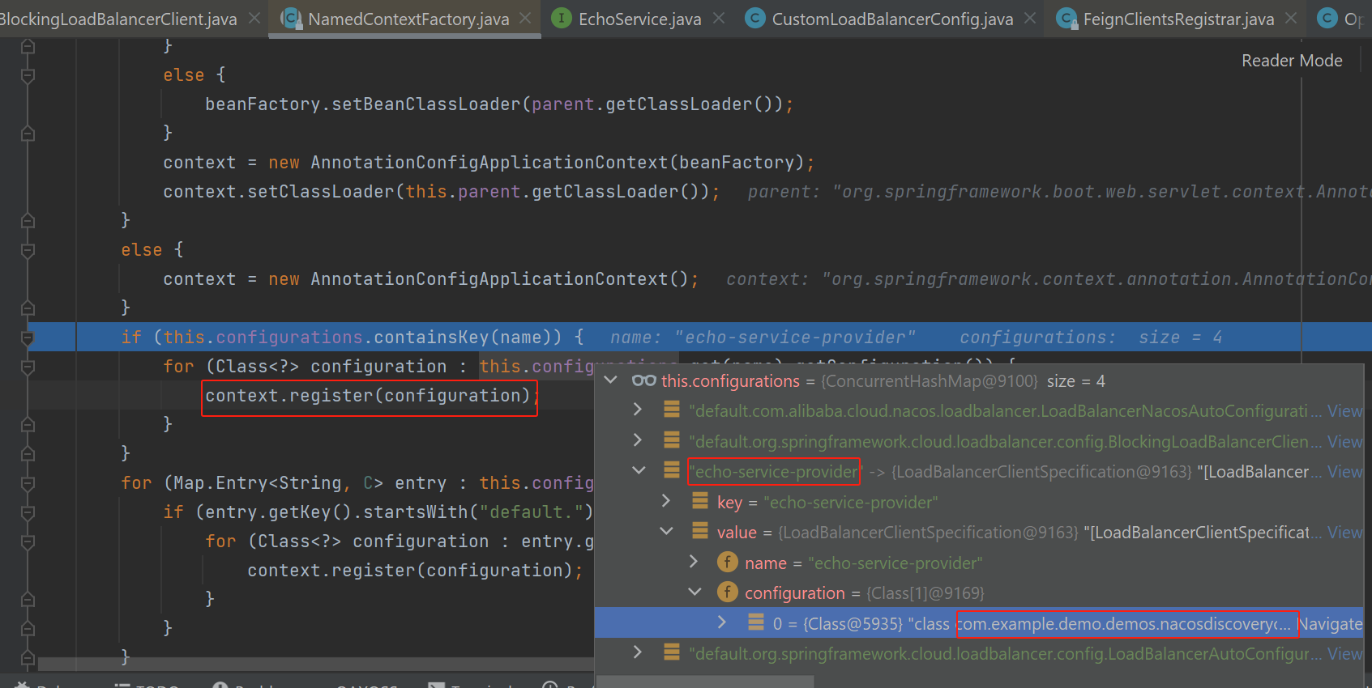Expand the name field node
The width and height of the screenshot is (1372, 688).
tap(694, 562)
